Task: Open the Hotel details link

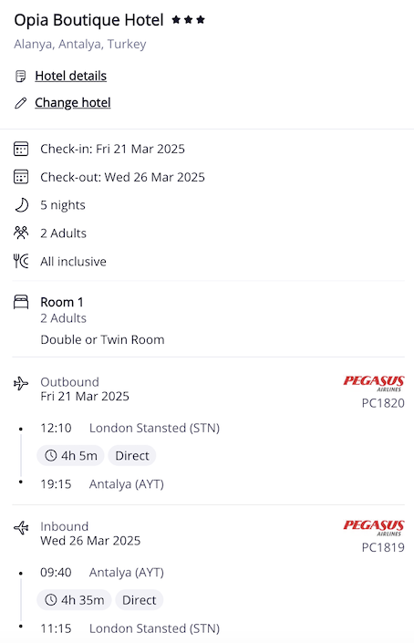Action: 70,76
